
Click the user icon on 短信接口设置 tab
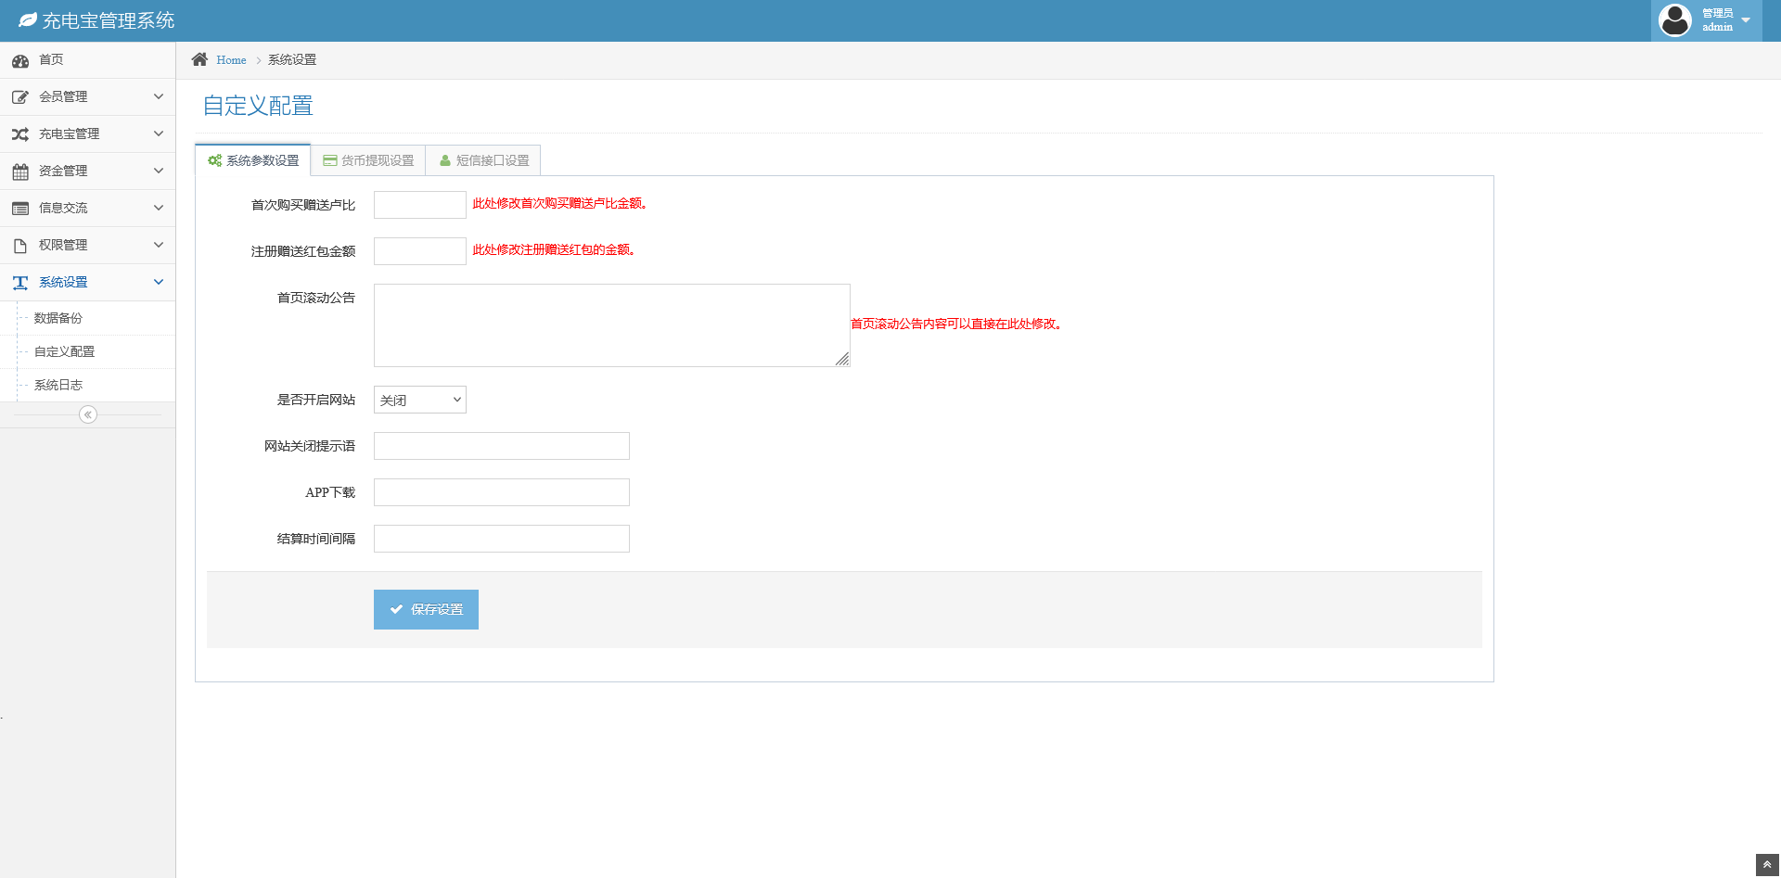point(445,160)
